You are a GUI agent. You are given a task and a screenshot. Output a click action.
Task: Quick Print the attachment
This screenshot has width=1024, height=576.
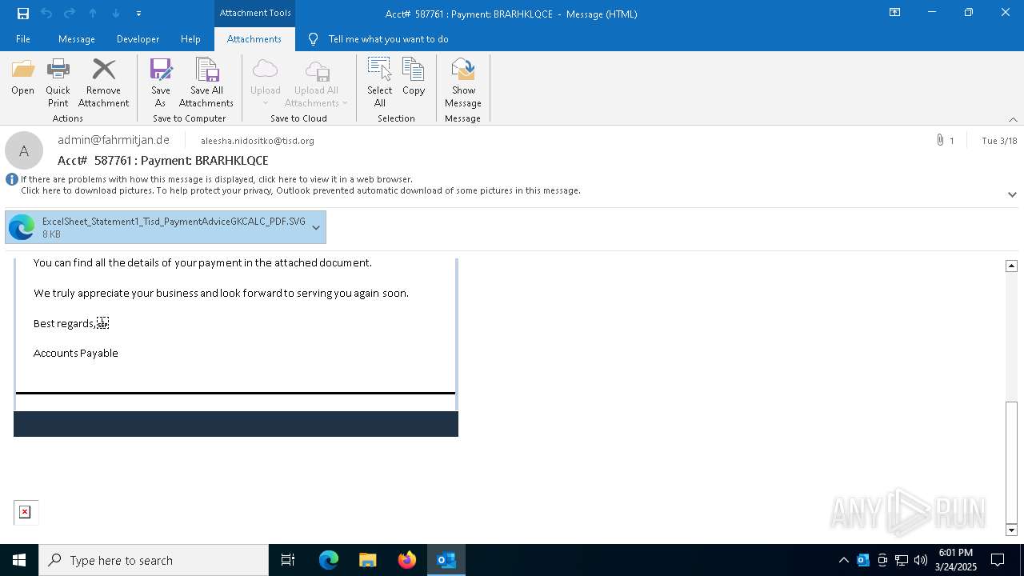pyautogui.click(x=58, y=82)
